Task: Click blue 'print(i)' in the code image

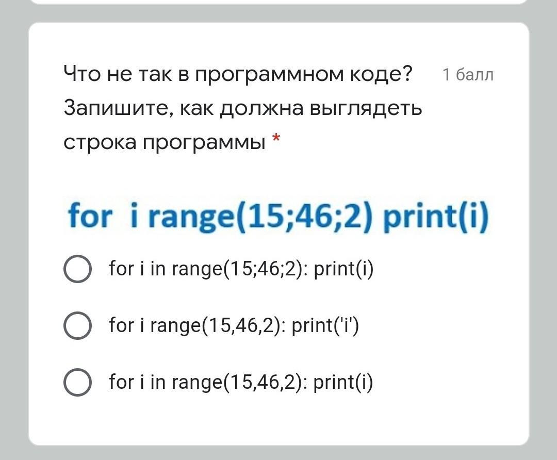Action: click(x=437, y=216)
